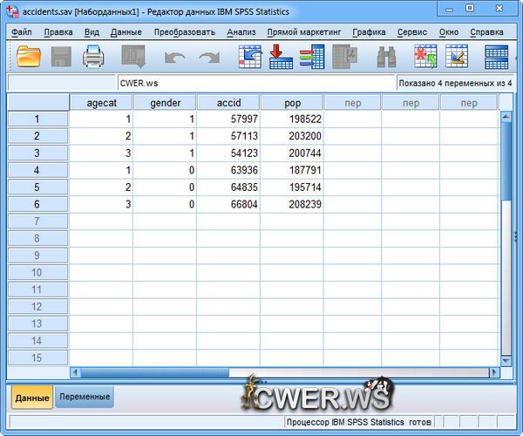Click status text 'Процессор IBM SPSS Statistics готов'
This screenshot has height=436, width=523.
pyautogui.click(x=358, y=422)
